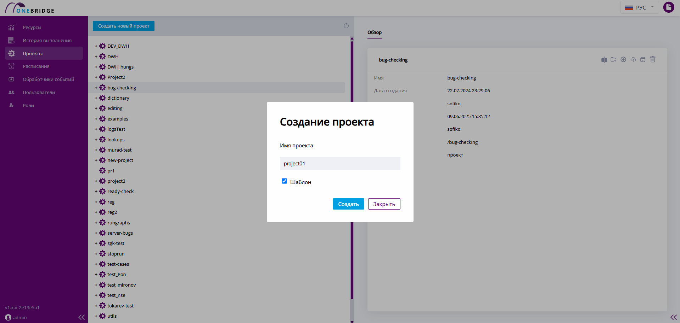This screenshot has width=680, height=323.
Task: Click the Russian flag icon
Action: tap(629, 7)
